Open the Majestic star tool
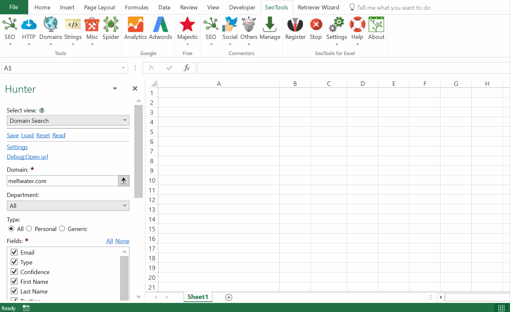 pos(188,25)
